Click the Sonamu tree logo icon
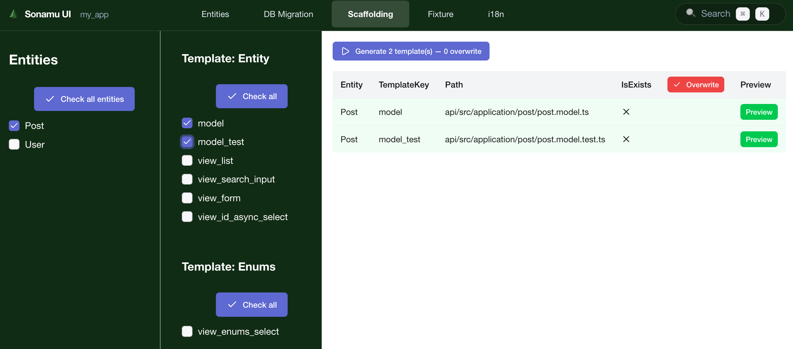Image resolution: width=793 pixels, height=349 pixels. pyautogui.click(x=13, y=14)
